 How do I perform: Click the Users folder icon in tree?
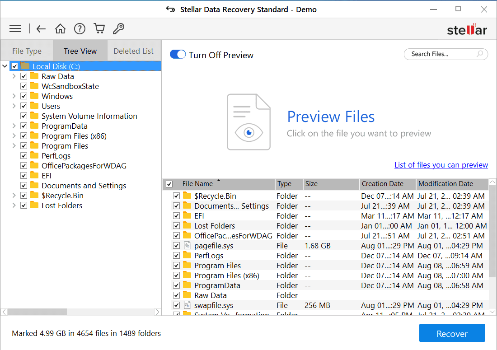[34, 106]
